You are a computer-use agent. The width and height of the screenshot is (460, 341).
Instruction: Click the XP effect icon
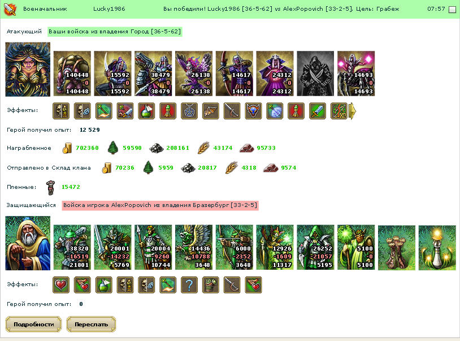tap(339, 111)
